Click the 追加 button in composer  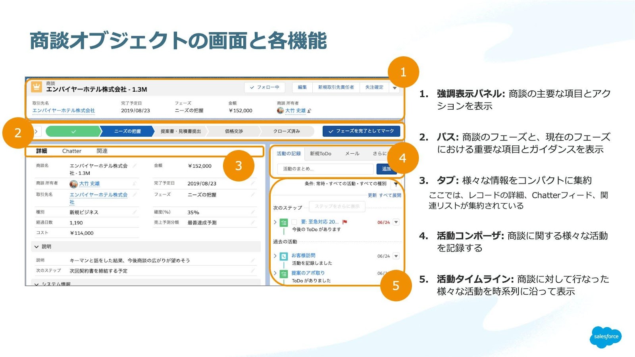[387, 169]
